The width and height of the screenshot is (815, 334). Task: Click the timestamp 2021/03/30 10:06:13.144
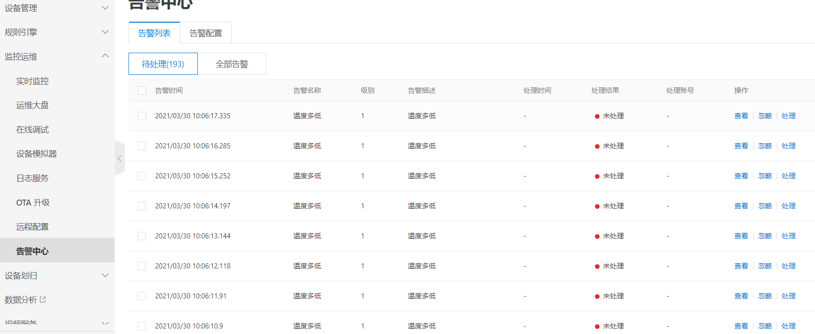(193, 236)
